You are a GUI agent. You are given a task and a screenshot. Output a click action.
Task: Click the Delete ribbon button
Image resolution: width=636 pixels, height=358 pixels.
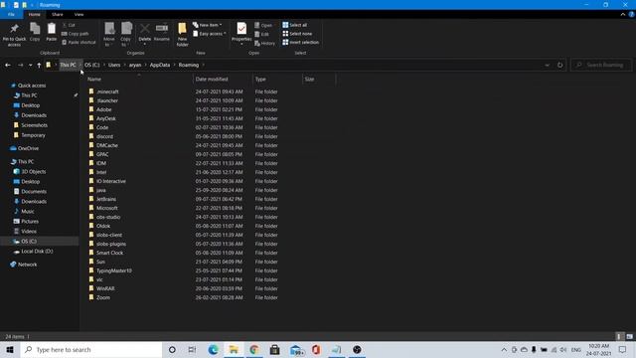point(144,33)
